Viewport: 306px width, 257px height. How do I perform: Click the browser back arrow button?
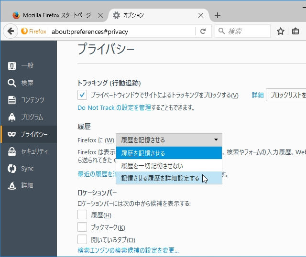pos(11,31)
